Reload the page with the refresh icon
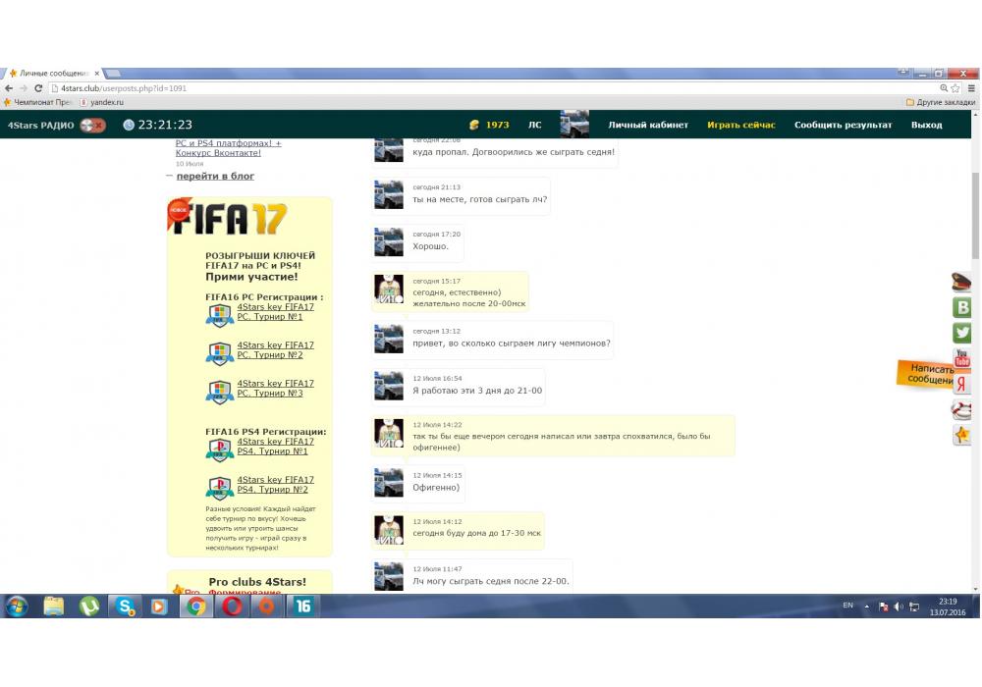 pos(39,88)
